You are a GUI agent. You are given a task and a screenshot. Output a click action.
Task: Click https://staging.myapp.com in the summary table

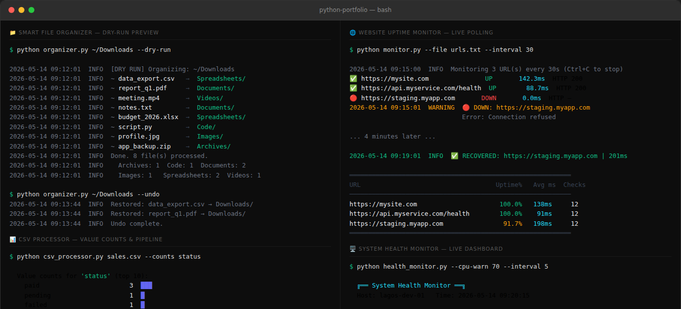click(x=397, y=224)
